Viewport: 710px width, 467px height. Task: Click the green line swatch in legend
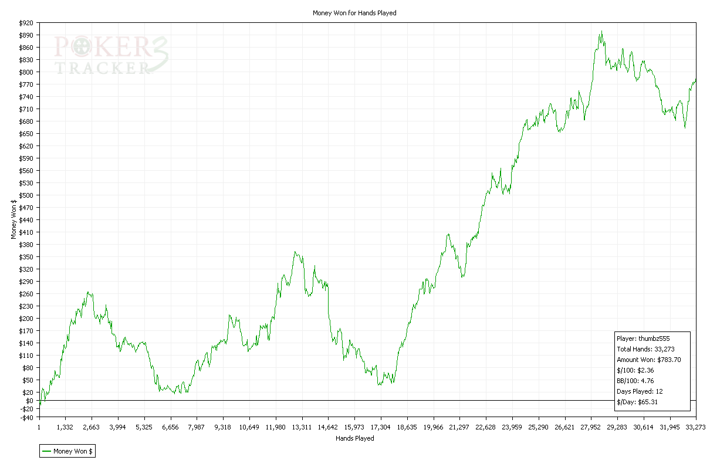46,451
